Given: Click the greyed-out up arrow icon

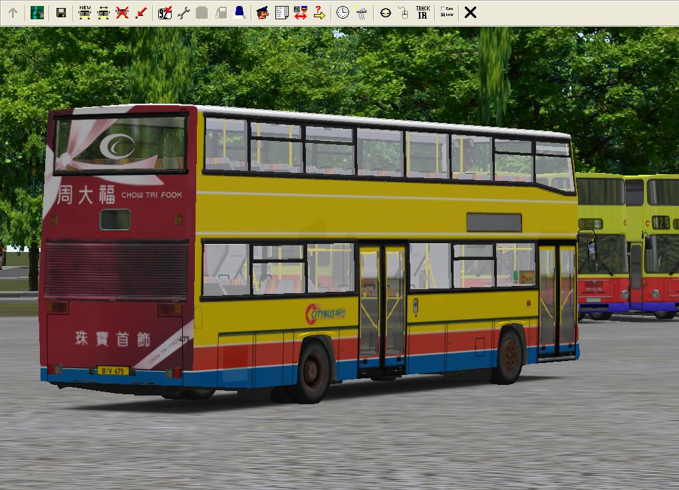Looking at the screenshot, I should (x=13, y=13).
